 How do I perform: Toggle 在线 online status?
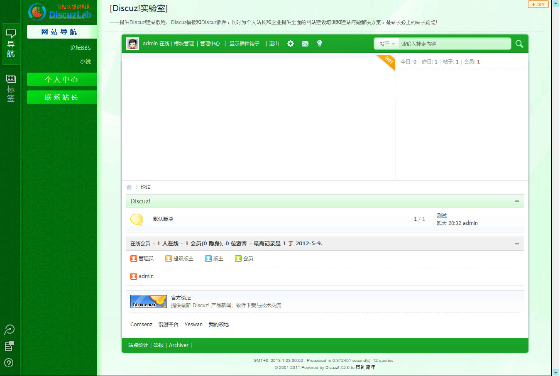(x=164, y=44)
